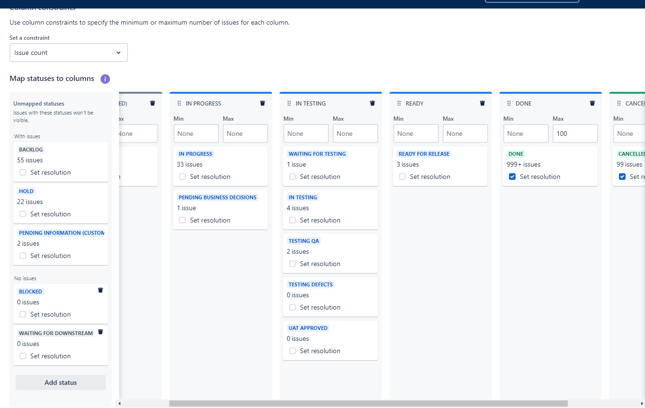Click the Add status button
The height and width of the screenshot is (408, 645).
point(60,382)
